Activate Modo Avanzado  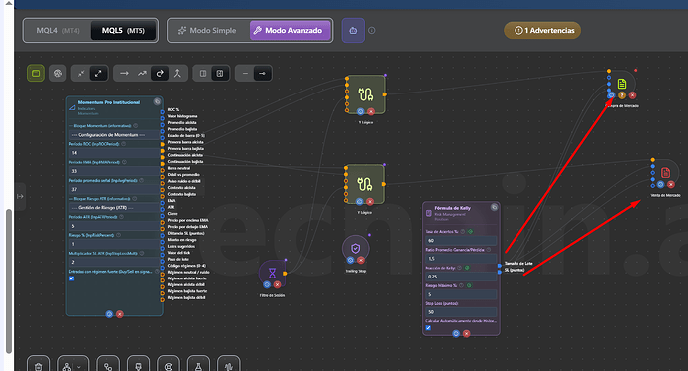(x=290, y=30)
